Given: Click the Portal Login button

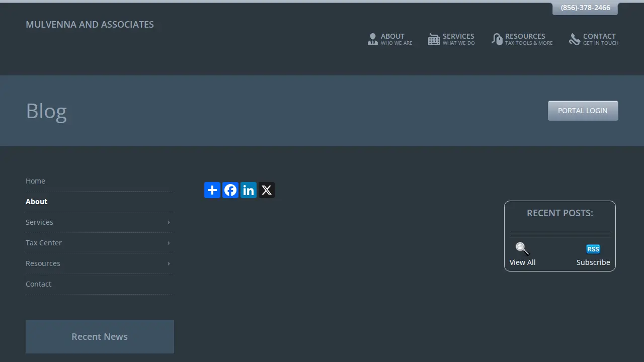Looking at the screenshot, I should [583, 111].
